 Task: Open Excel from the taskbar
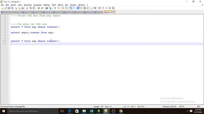tap(91, 111)
